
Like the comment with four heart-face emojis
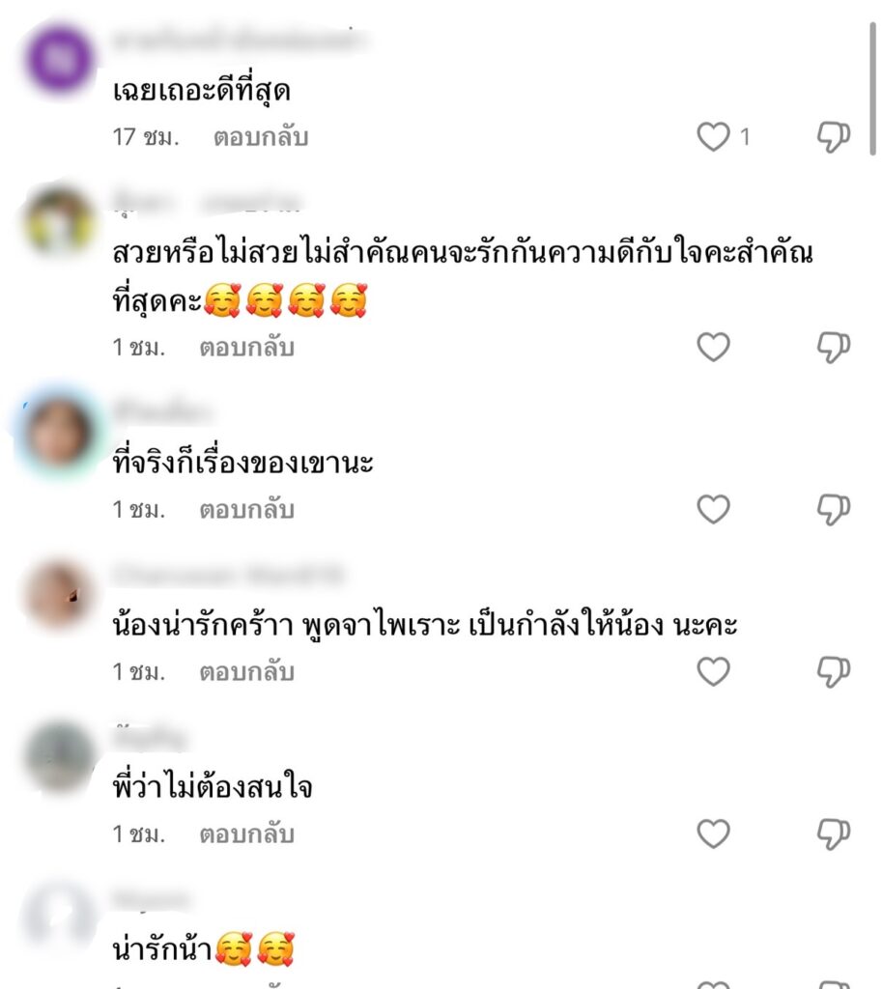714,347
